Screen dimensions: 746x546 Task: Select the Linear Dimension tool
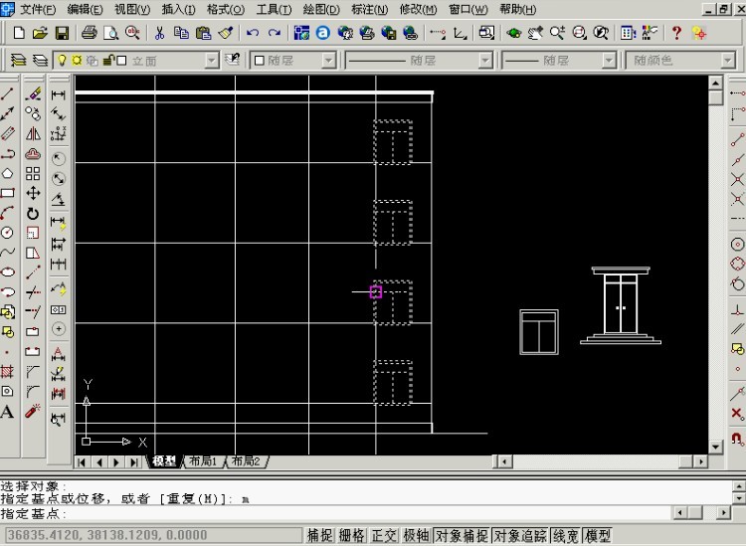tap(58, 94)
